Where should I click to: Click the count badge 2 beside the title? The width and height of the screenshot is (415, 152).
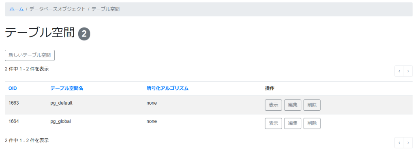coord(84,34)
